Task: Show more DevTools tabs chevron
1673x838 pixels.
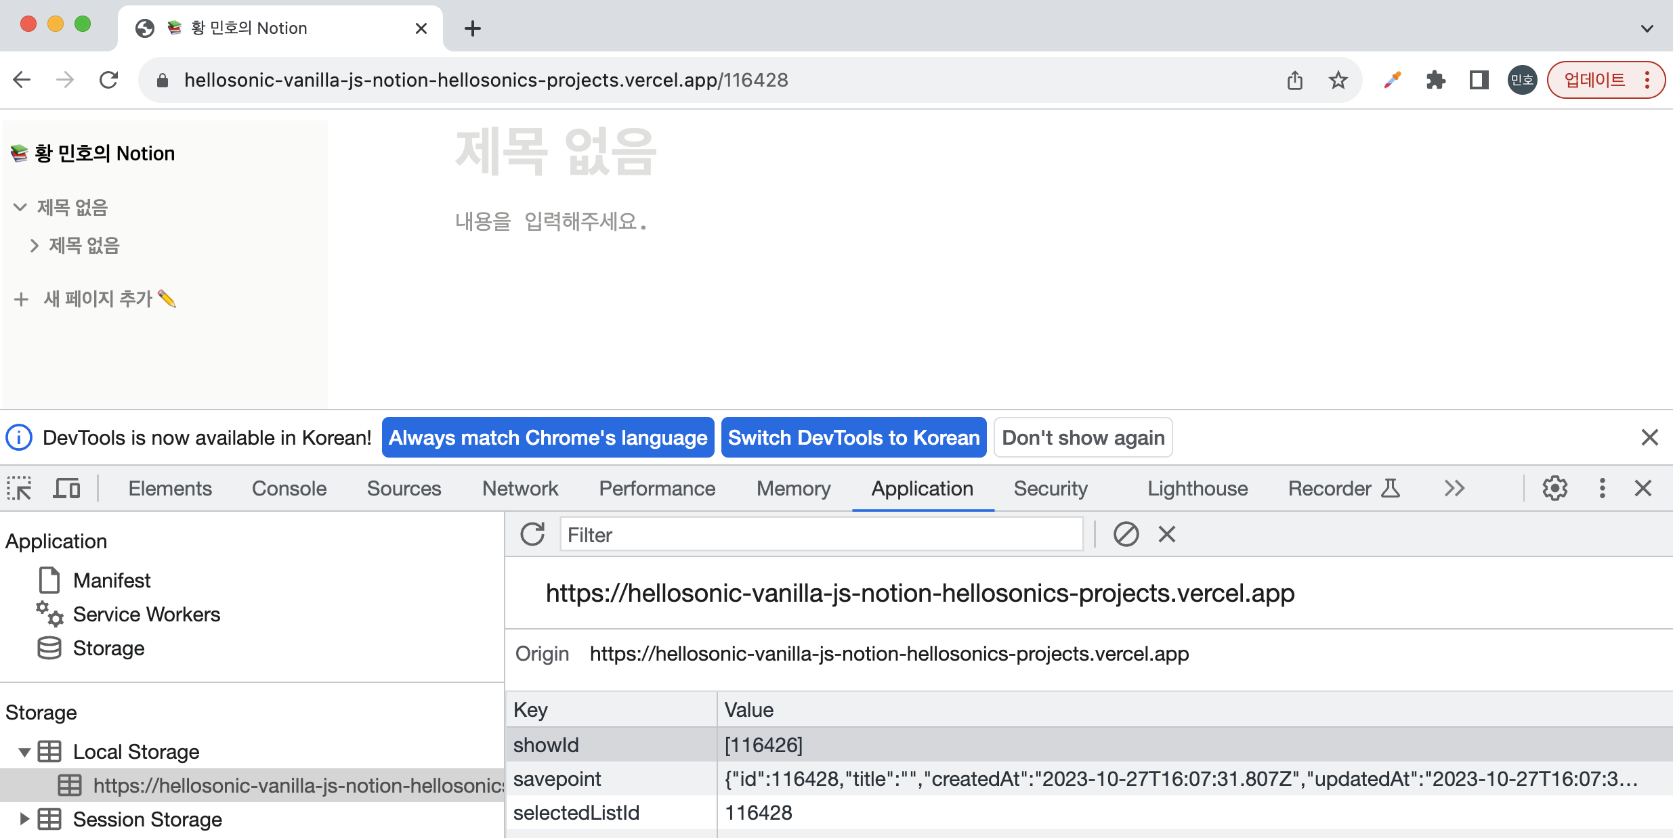Action: point(1454,488)
